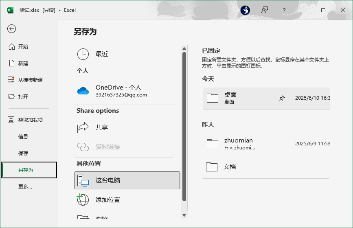Viewport: 353px width, 228px height.
Task: Click the template grid icon beside 从模板新建
Action: 11,80
